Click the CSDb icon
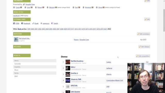The image size is (165, 93). pyautogui.click(x=14, y=23)
